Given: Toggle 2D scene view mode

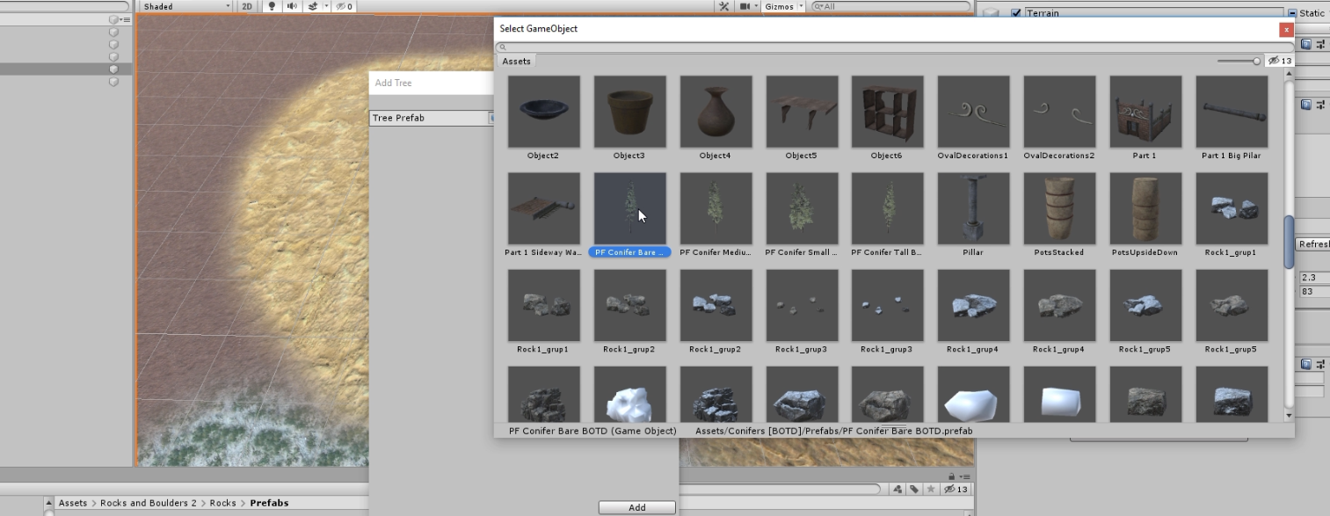Looking at the screenshot, I should point(247,6).
